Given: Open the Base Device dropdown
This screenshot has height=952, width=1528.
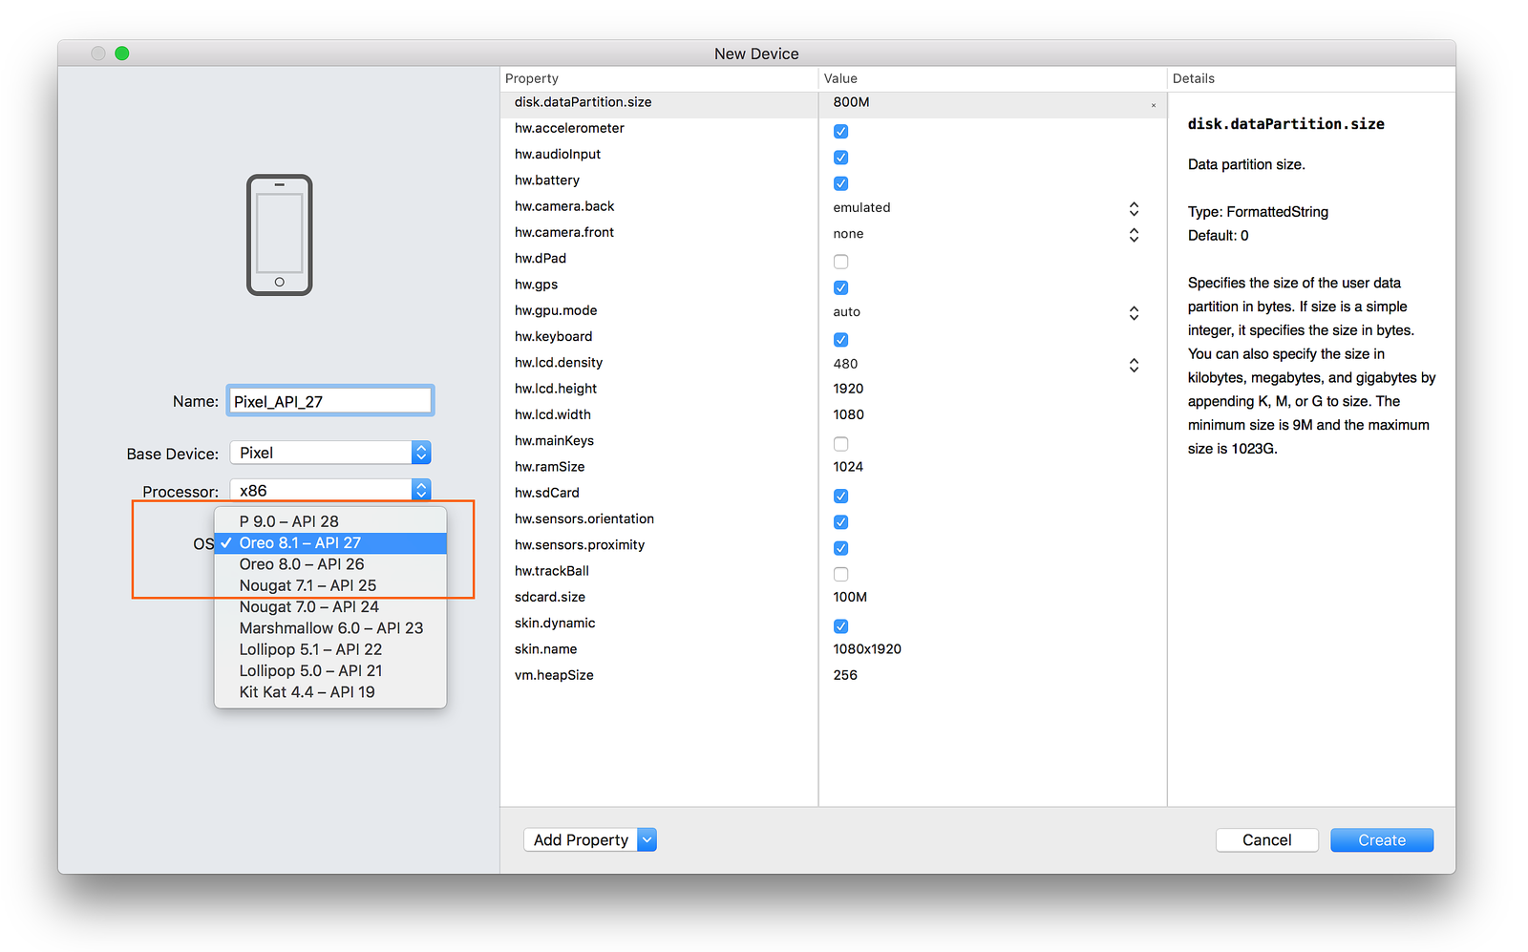Looking at the screenshot, I should tap(329, 453).
